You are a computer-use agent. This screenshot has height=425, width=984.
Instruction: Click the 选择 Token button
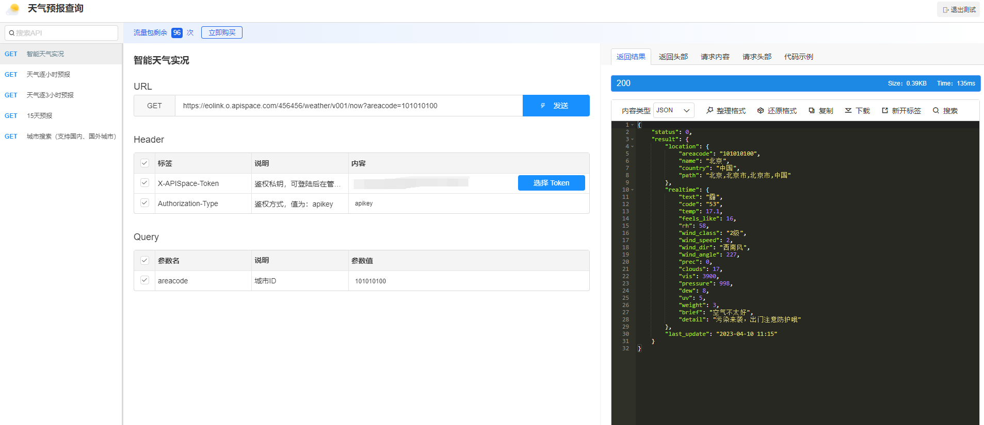tap(551, 183)
